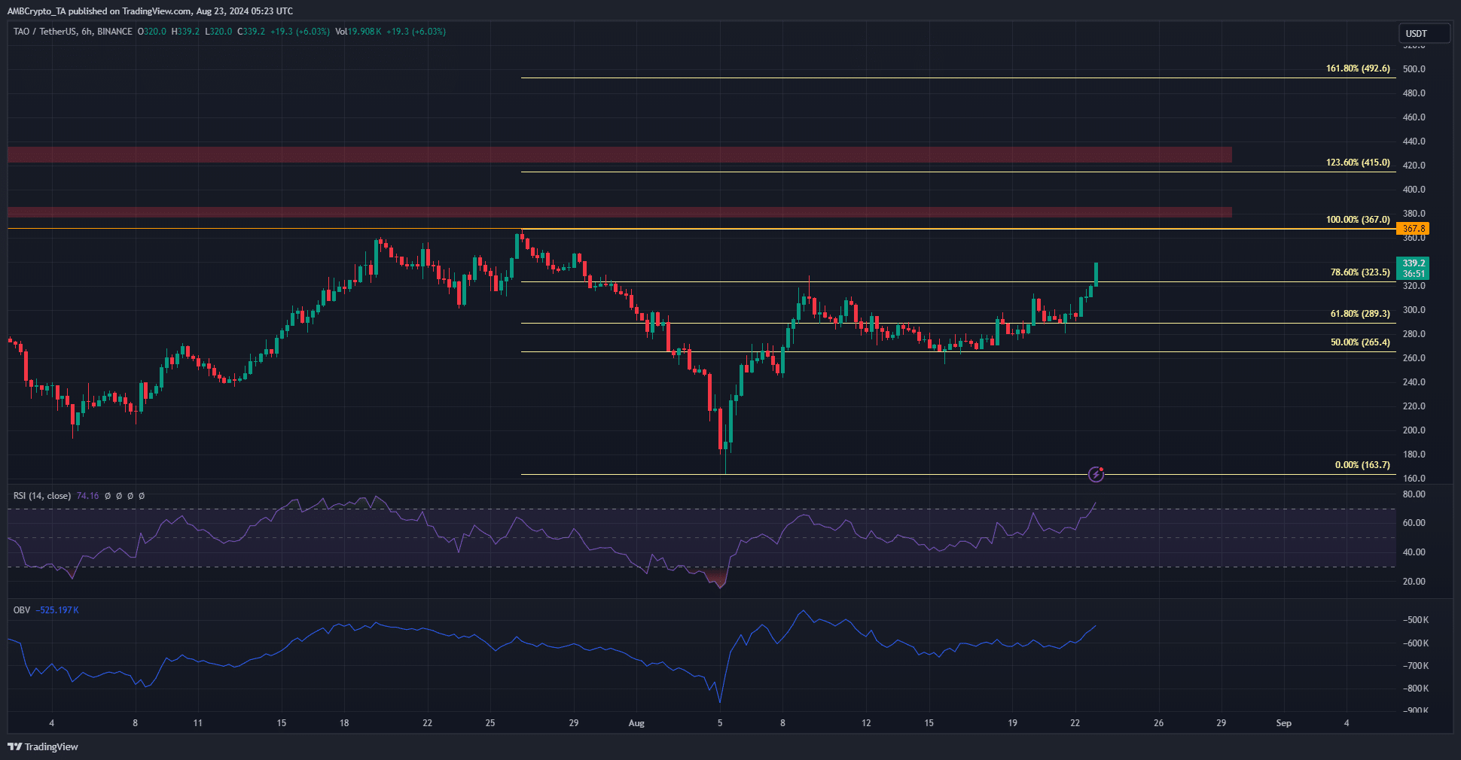The image size is (1461, 760).
Task: Click the 480.0 price axis label
Action: pos(1414,93)
